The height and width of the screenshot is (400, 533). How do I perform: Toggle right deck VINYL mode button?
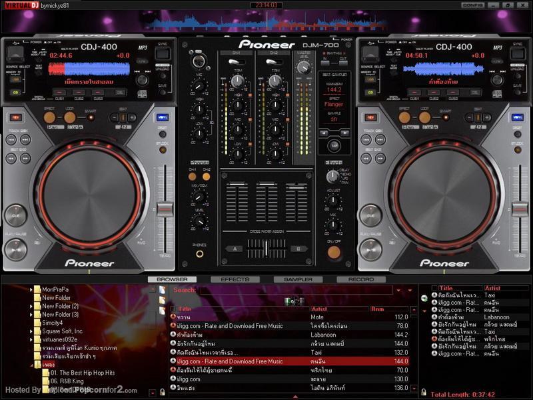518,117
